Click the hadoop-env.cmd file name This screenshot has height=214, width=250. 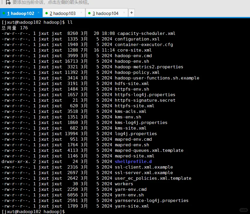(133, 56)
